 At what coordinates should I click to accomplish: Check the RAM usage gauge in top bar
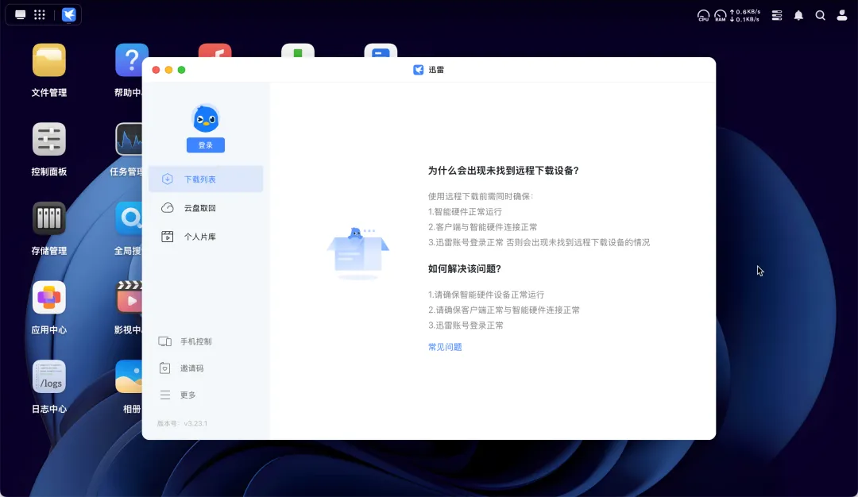(x=720, y=15)
